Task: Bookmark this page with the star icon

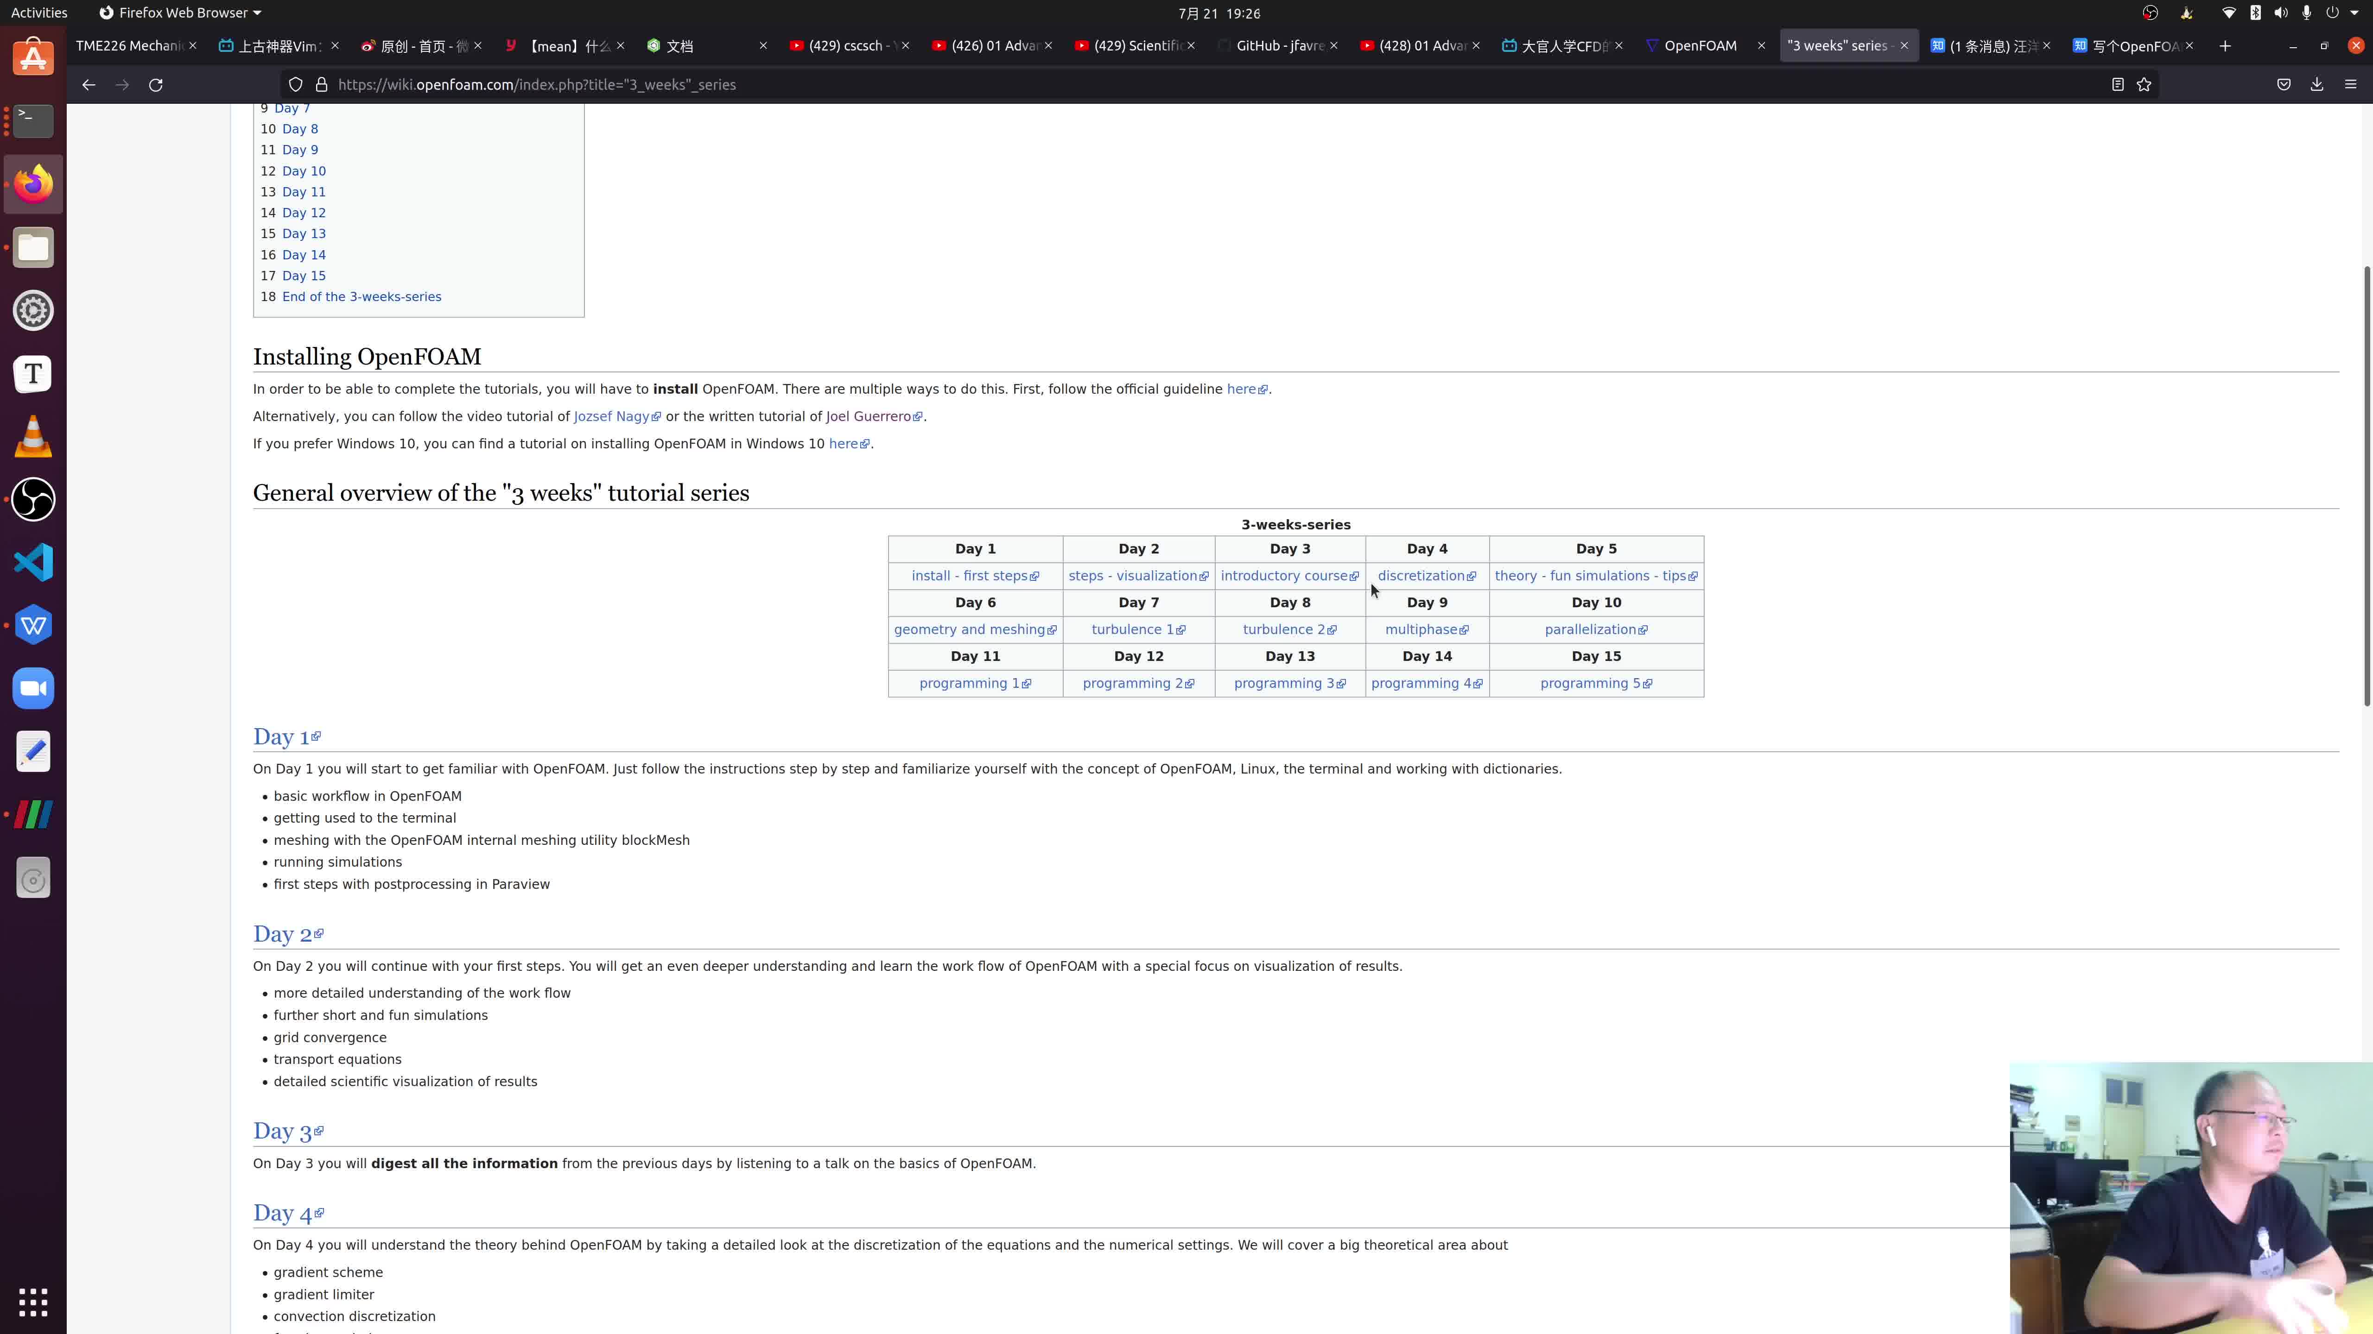Action: pyautogui.click(x=2144, y=85)
